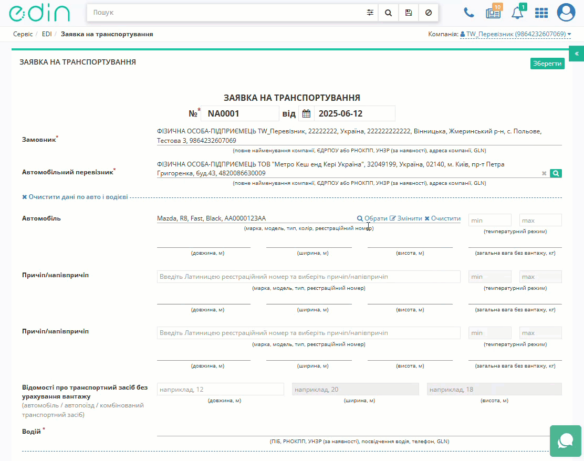
Task: Open the calendar date picker icon
Action: point(306,113)
